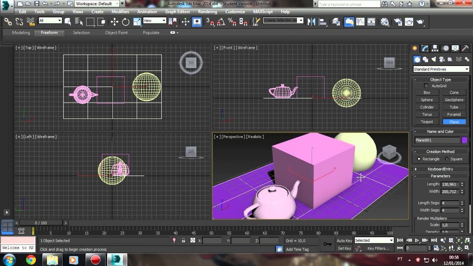Open the Select by Name list

coord(79,22)
